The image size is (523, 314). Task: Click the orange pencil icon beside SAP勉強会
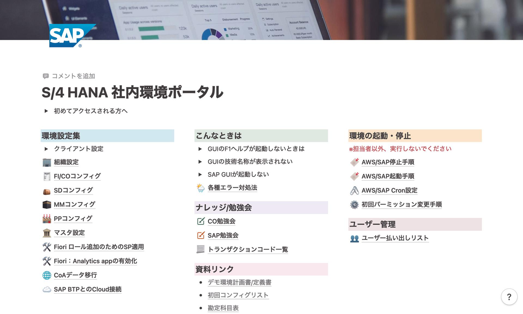pos(200,235)
